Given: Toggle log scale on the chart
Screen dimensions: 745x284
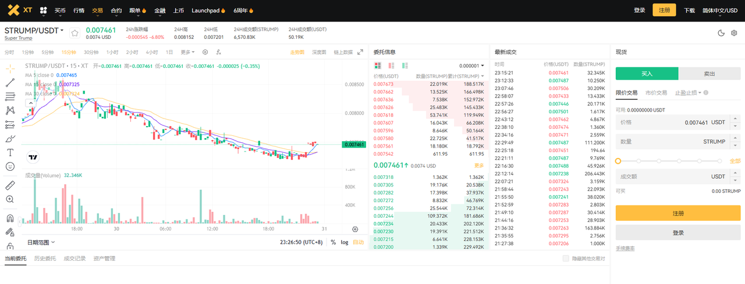Looking at the screenshot, I should tap(345, 242).
